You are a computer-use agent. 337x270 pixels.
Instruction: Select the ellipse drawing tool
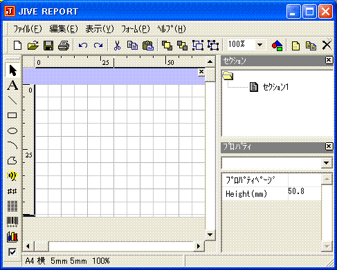click(12, 131)
